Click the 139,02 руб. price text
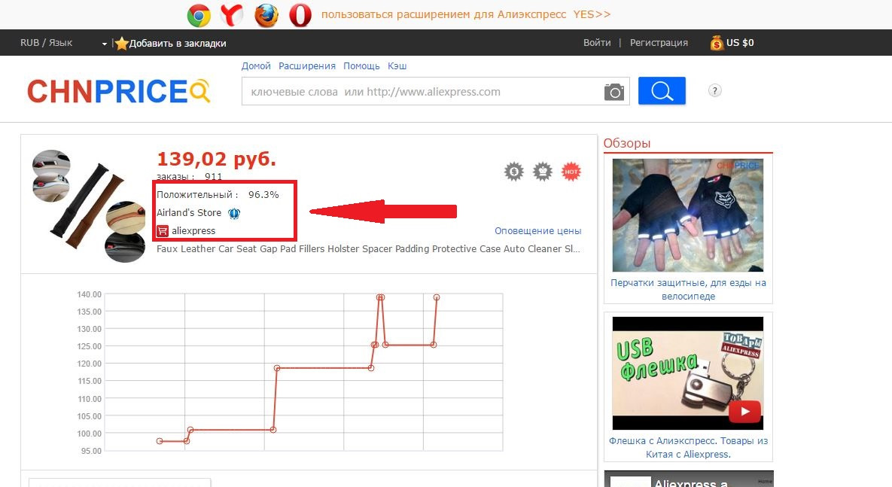This screenshot has width=892, height=487. [216, 159]
